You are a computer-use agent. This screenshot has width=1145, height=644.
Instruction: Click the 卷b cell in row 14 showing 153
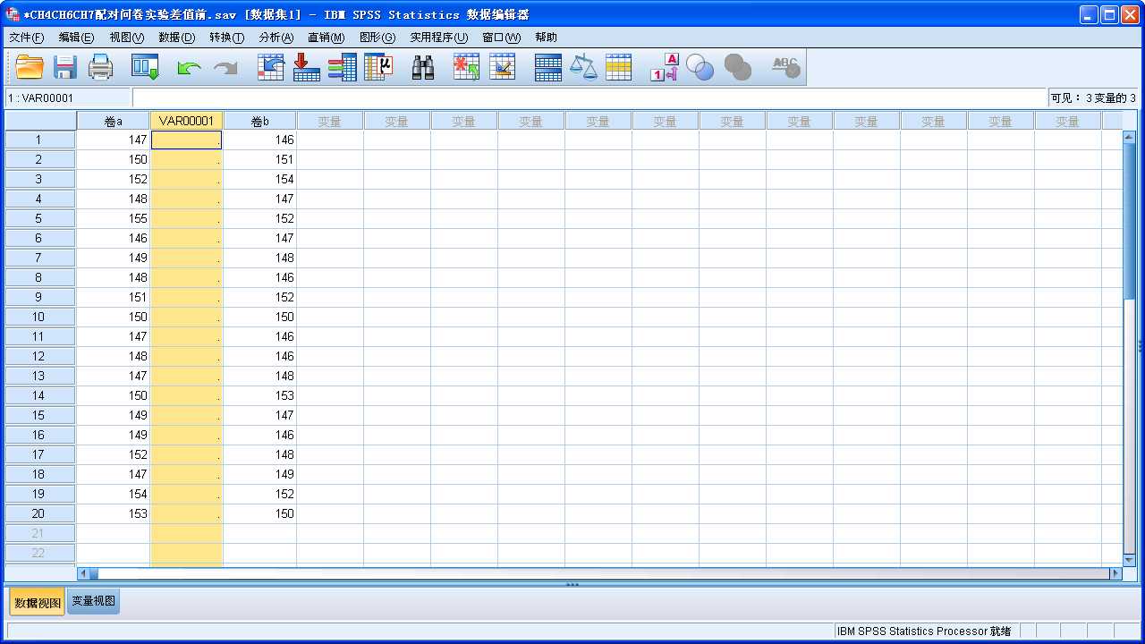click(259, 395)
